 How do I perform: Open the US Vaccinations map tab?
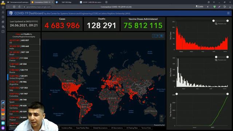point(117,128)
